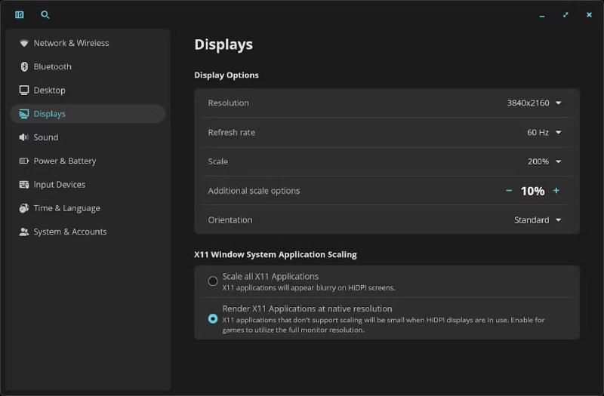Image resolution: width=604 pixels, height=396 pixels.
Task: Open the search magnifier icon
Action: 45,14
